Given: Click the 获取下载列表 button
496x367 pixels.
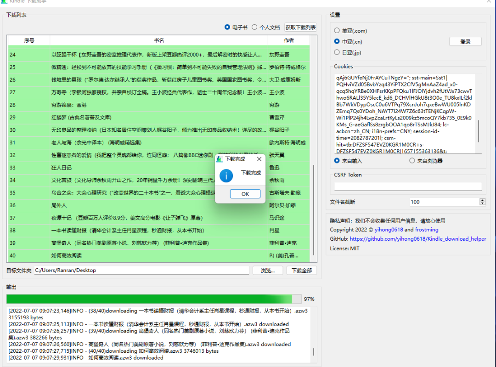Looking at the screenshot, I should 300,28.
